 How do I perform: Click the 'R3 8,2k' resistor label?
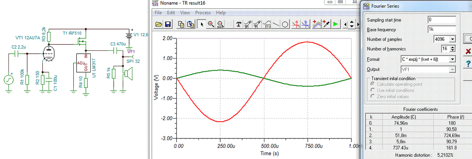44,33
